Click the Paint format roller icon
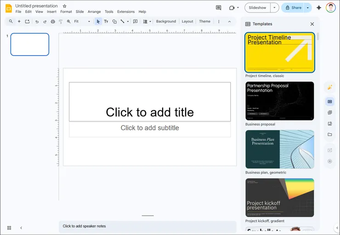 [x=61, y=22]
